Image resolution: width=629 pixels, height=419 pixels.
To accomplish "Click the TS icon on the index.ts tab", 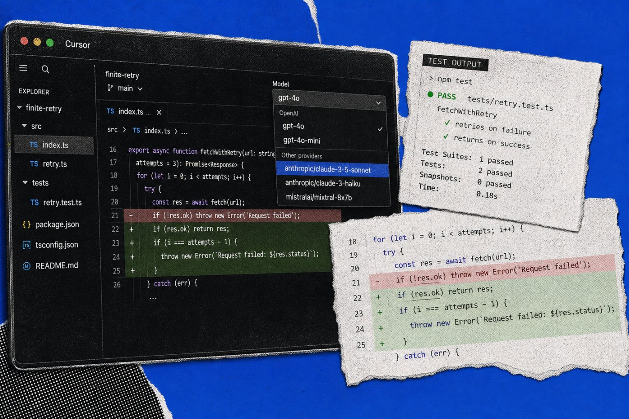I will (x=111, y=111).
